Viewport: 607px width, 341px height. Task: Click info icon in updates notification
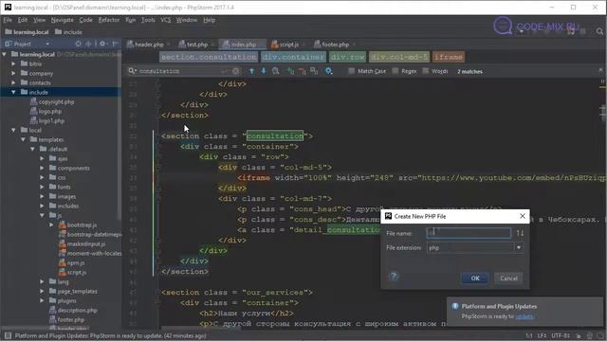[x=455, y=306]
